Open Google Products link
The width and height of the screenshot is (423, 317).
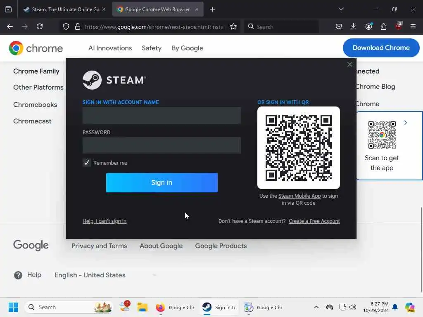[x=221, y=246]
